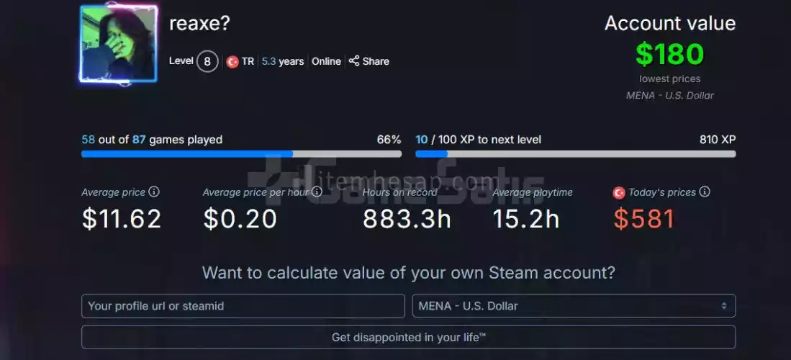Open the reaxe? profile avatar
This screenshot has height=360, width=791.
tap(119, 45)
